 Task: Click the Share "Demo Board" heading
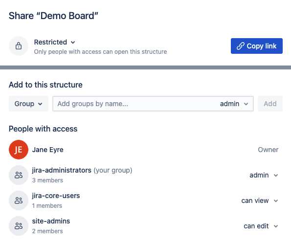[x=53, y=16]
